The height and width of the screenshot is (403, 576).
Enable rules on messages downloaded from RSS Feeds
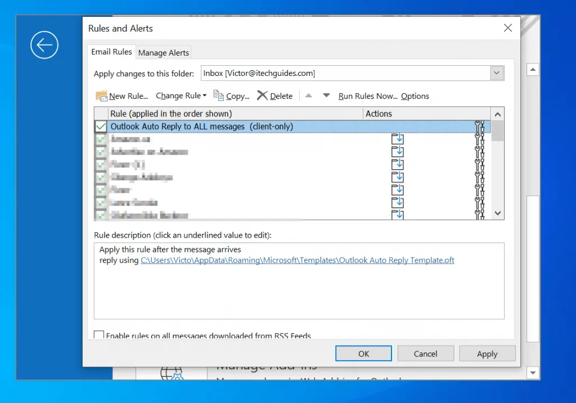coord(98,334)
